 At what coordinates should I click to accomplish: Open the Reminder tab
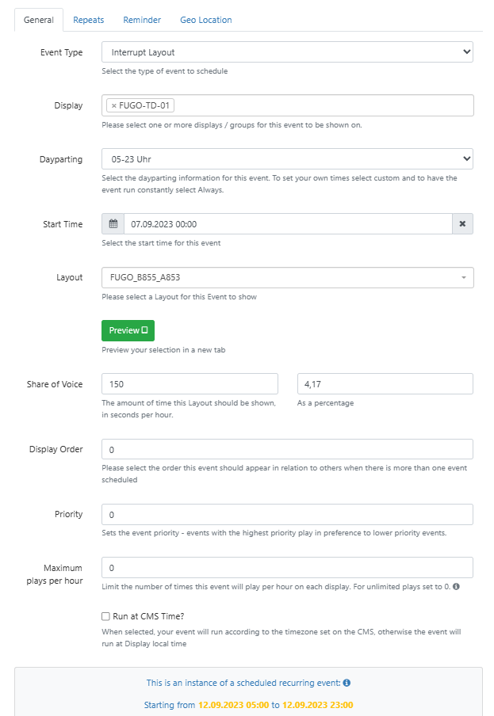pyautogui.click(x=142, y=20)
